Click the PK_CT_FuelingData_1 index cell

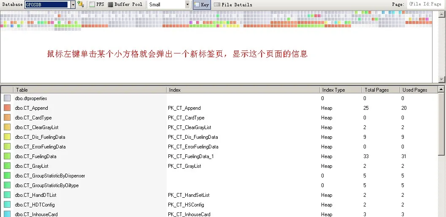[191, 156]
